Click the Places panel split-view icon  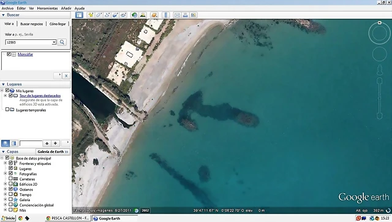(14, 143)
